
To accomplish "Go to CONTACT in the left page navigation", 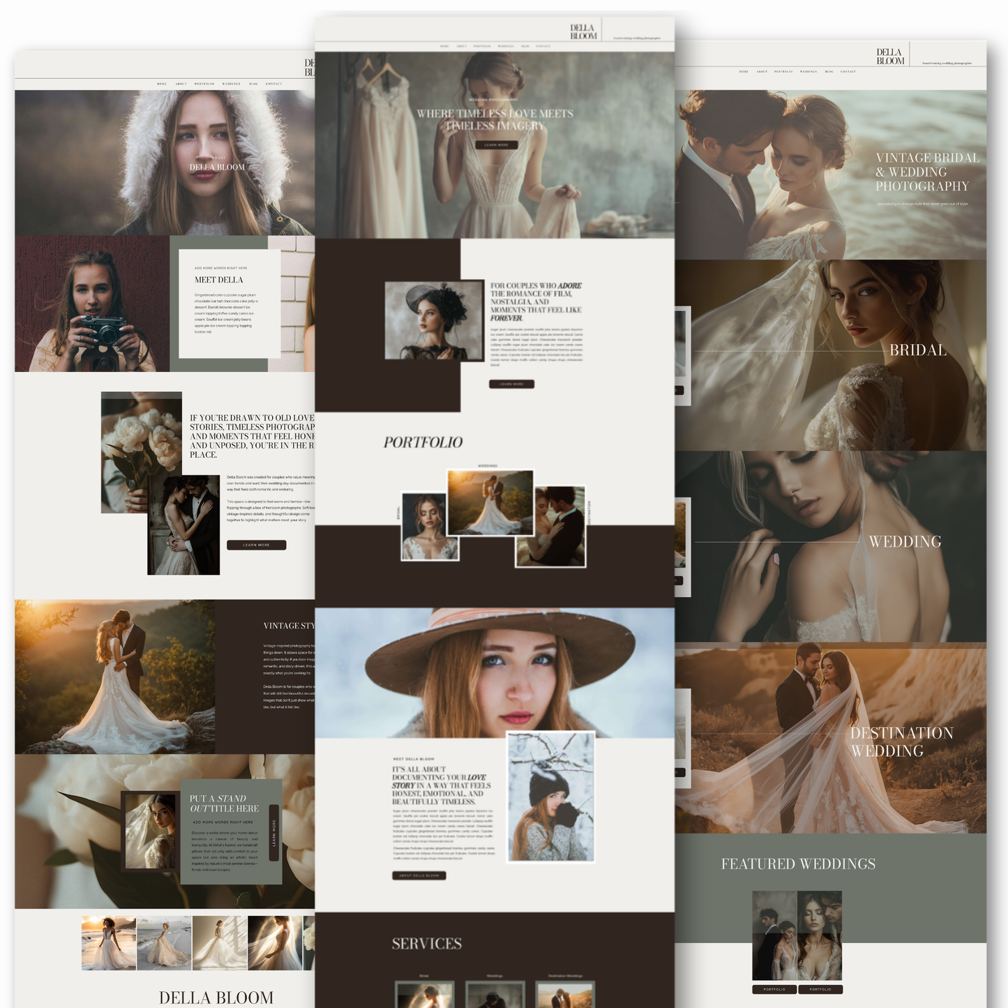I will click(273, 84).
